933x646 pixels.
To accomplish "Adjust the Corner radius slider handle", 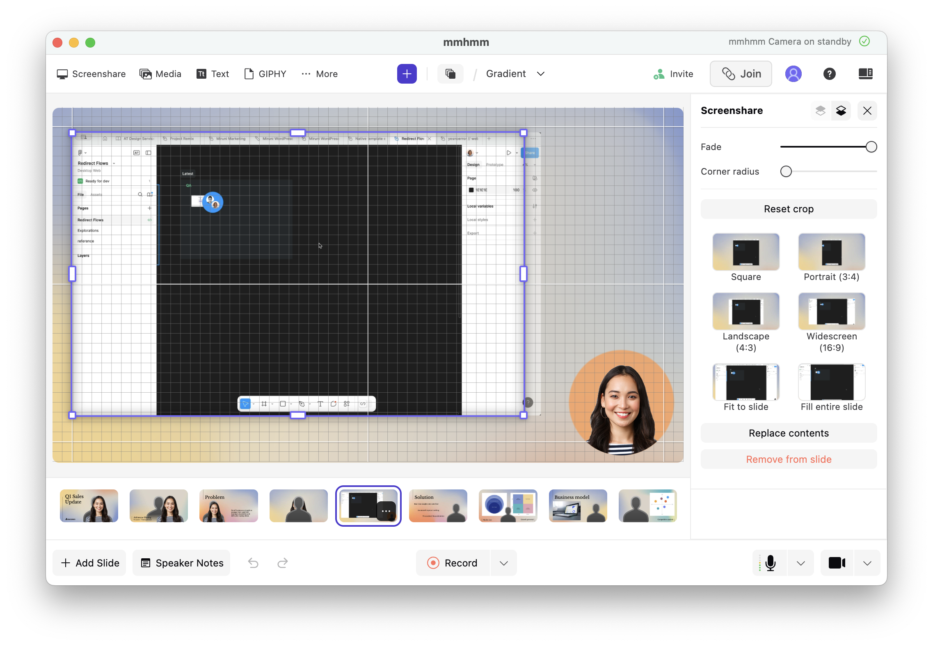I will (x=786, y=171).
